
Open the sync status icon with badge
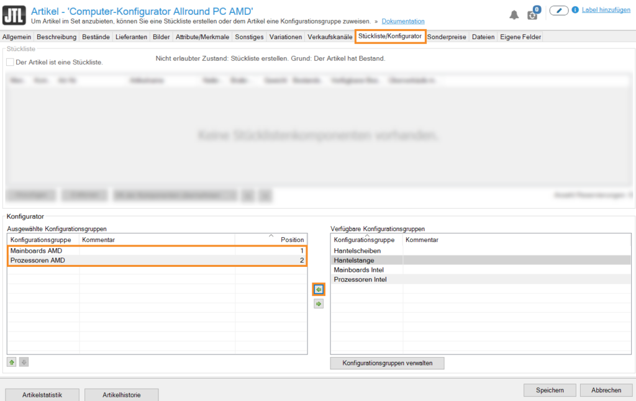pyautogui.click(x=533, y=14)
